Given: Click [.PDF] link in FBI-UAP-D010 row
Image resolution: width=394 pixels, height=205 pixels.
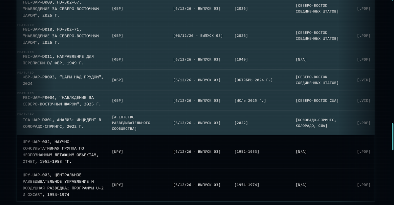Looking at the screenshot, I should click(x=364, y=35).
